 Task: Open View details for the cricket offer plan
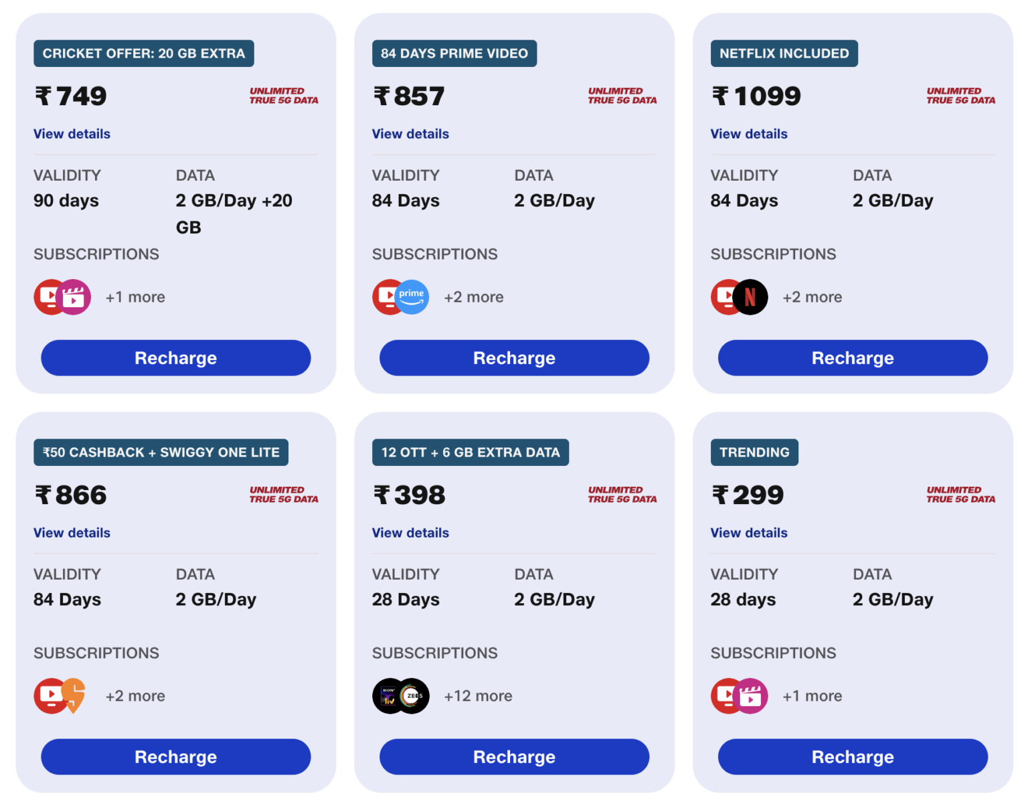tap(72, 134)
